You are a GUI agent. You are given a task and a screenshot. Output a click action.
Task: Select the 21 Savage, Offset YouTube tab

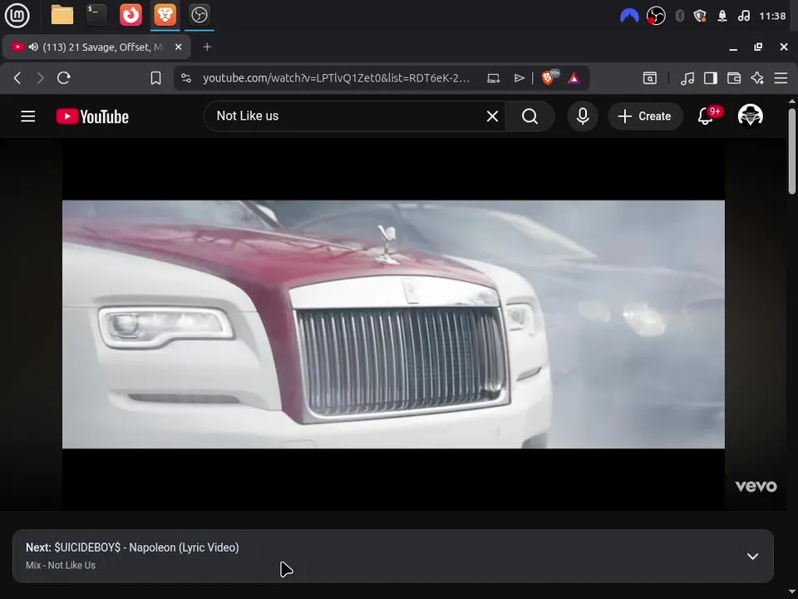96,47
